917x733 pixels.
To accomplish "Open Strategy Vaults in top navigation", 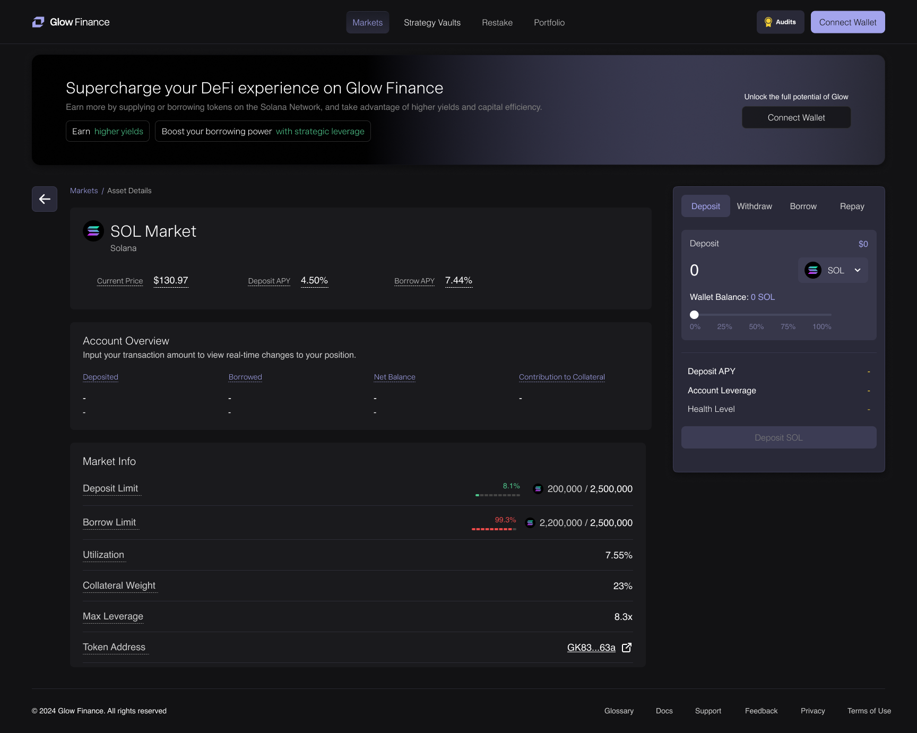I will tap(432, 23).
